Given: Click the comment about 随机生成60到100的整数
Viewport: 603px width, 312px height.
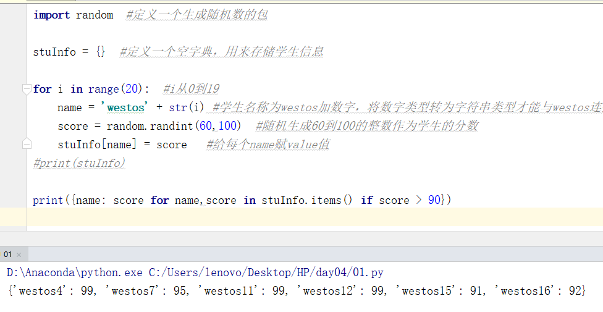Looking at the screenshot, I should [x=367, y=126].
